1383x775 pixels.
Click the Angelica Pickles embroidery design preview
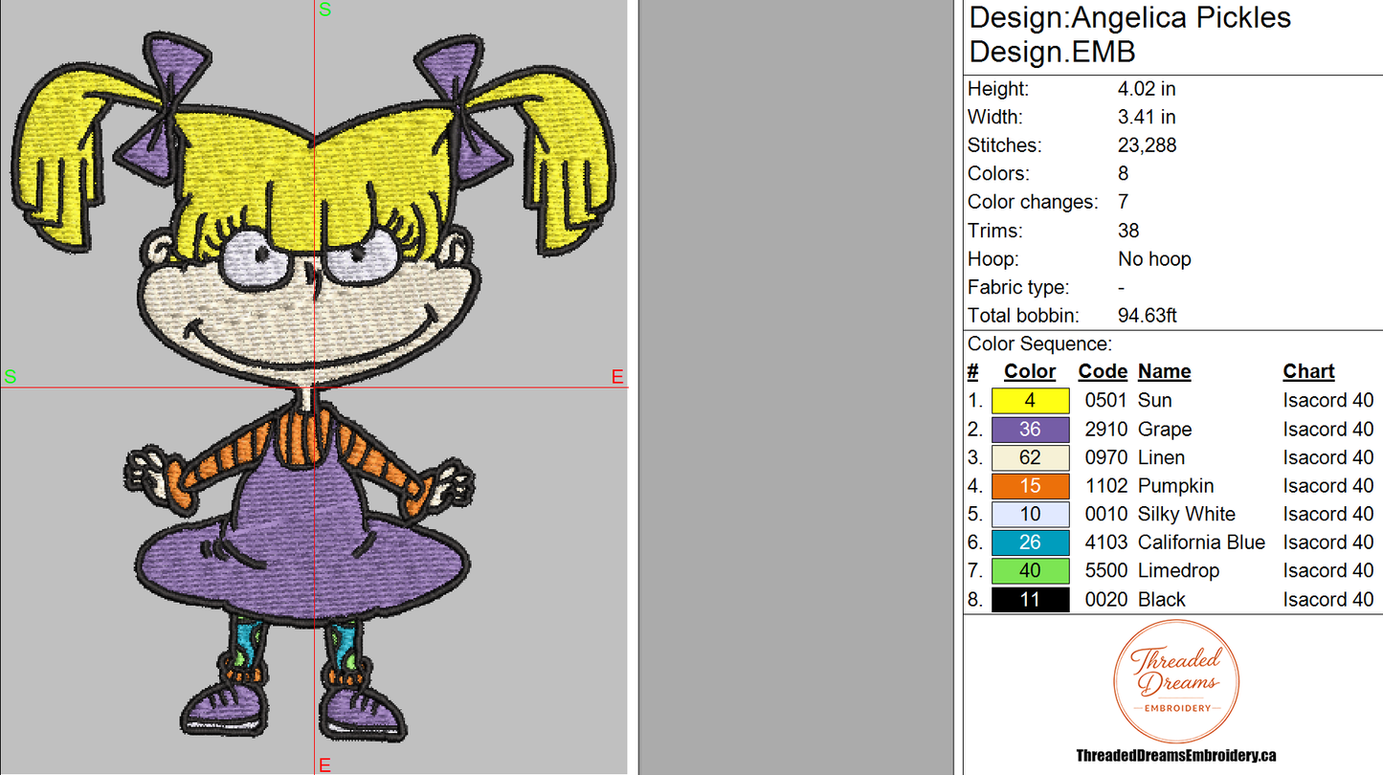(314, 387)
